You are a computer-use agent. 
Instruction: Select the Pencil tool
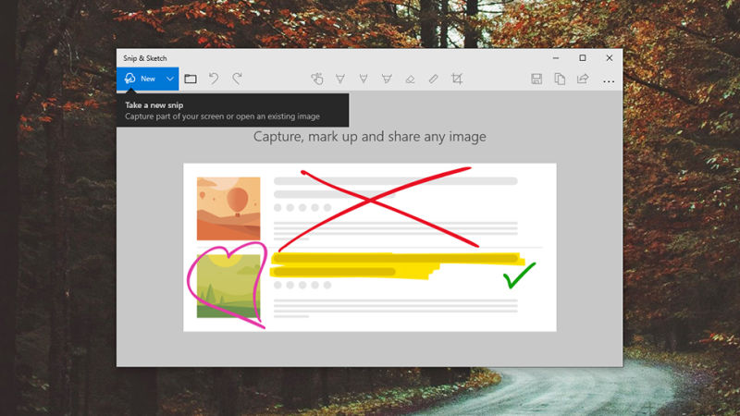point(364,80)
